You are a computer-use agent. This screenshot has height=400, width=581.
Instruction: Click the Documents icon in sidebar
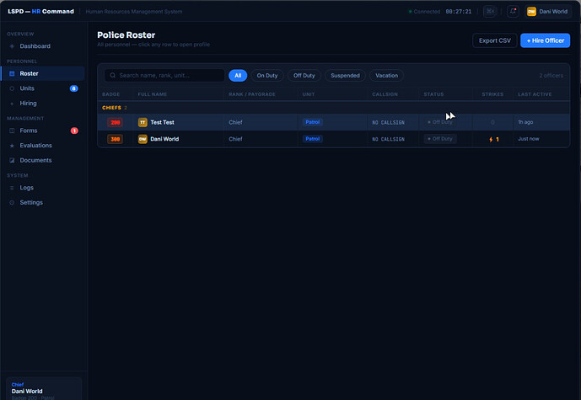tap(12, 160)
